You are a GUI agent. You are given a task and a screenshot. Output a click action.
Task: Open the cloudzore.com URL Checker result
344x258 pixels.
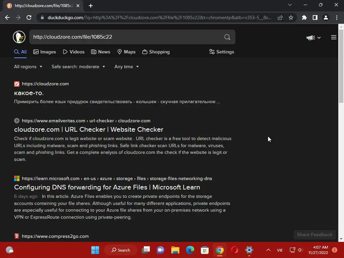(89, 129)
